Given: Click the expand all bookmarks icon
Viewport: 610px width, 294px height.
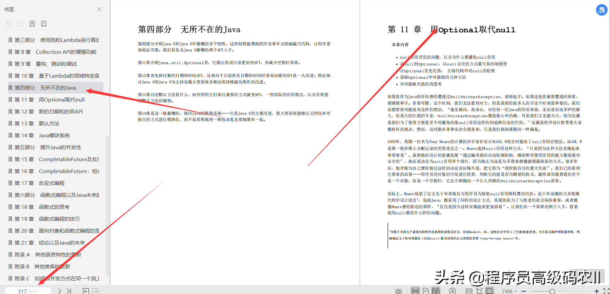Looking at the screenshot, I should point(10,24).
